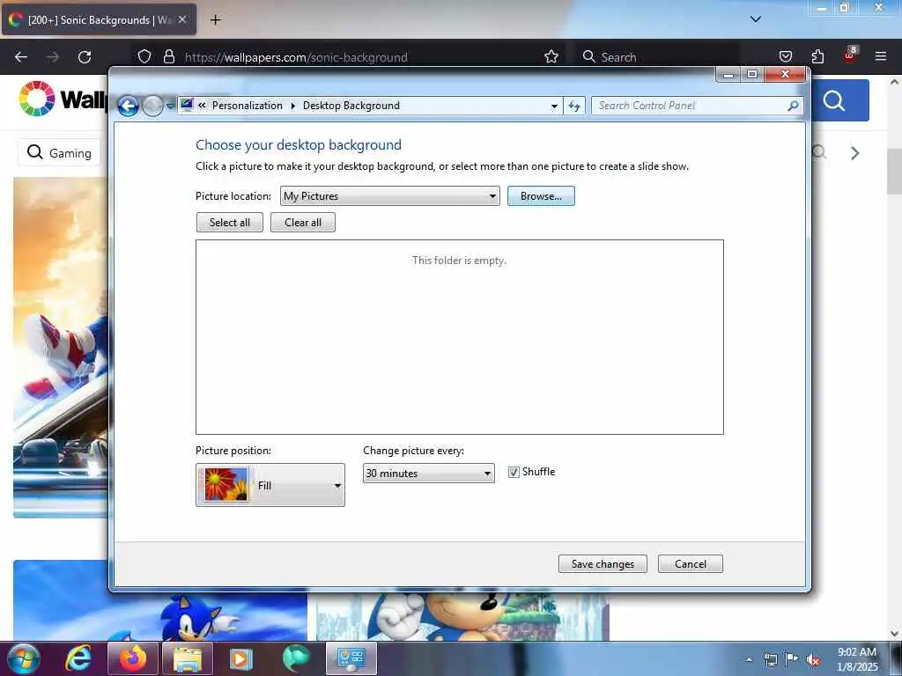Screen dimensions: 902x676
Task: Open the Picture location dropdown
Action: 390,196
